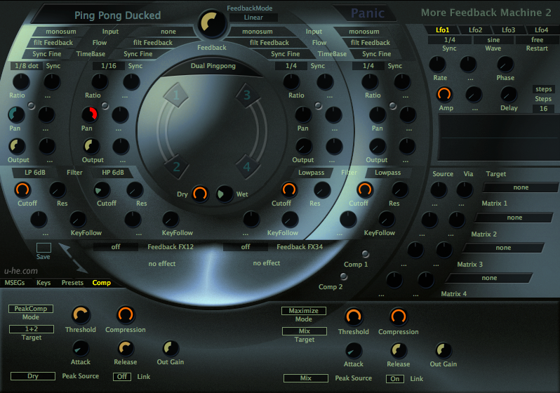Screen dimensions: 560x393
Task: Click the LFO Amp knob
Action: (444, 95)
